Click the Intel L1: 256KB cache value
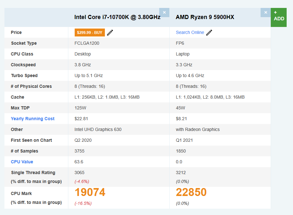Image resolution: width=293 pixels, height=215 pixels. (x=107, y=97)
